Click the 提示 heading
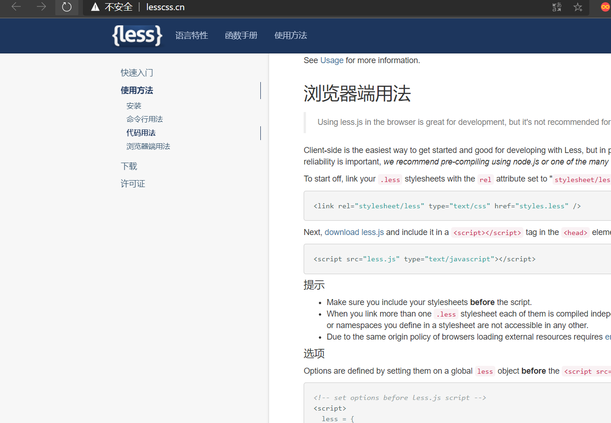The width and height of the screenshot is (611, 423). (x=314, y=285)
